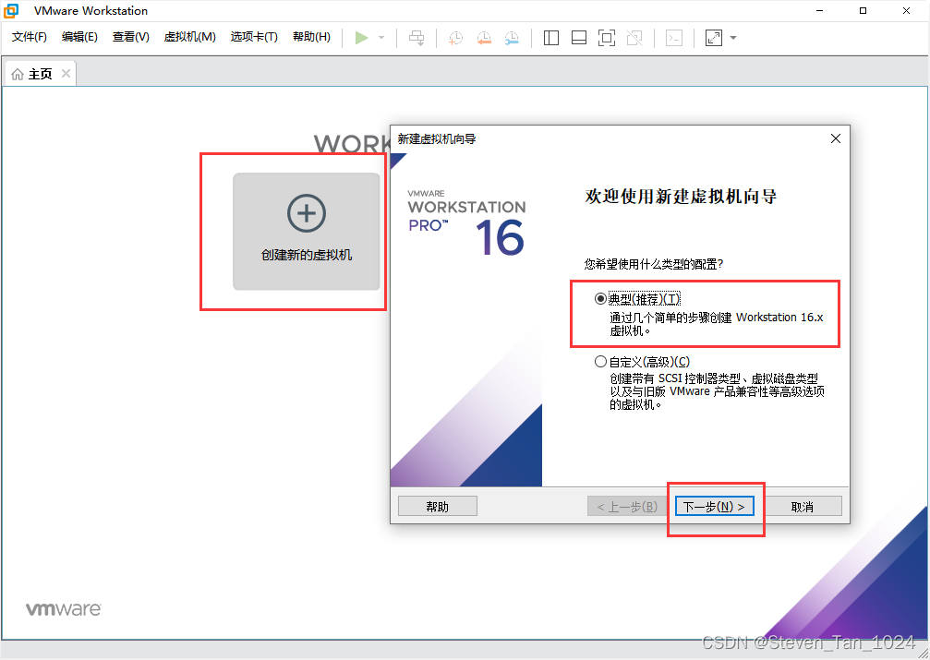Image resolution: width=930 pixels, height=660 pixels.
Task: Click the plus circle icon on create tile
Action: click(306, 213)
